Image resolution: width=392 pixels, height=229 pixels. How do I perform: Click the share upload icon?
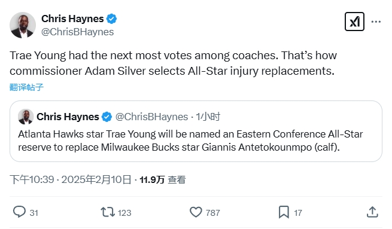pyautogui.click(x=372, y=212)
